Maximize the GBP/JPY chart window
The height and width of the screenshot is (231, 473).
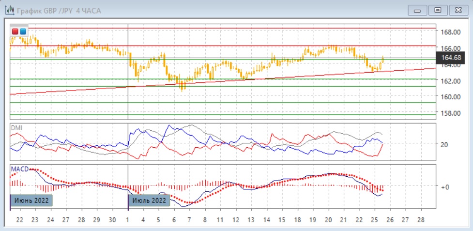(438, 10)
